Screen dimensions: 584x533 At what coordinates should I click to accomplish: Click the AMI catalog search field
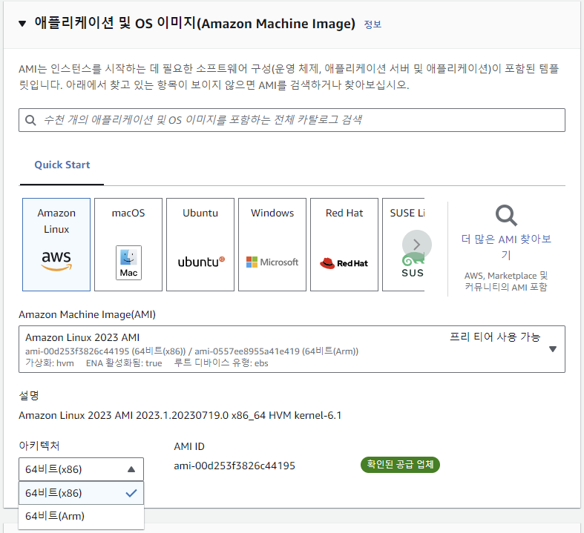292,120
